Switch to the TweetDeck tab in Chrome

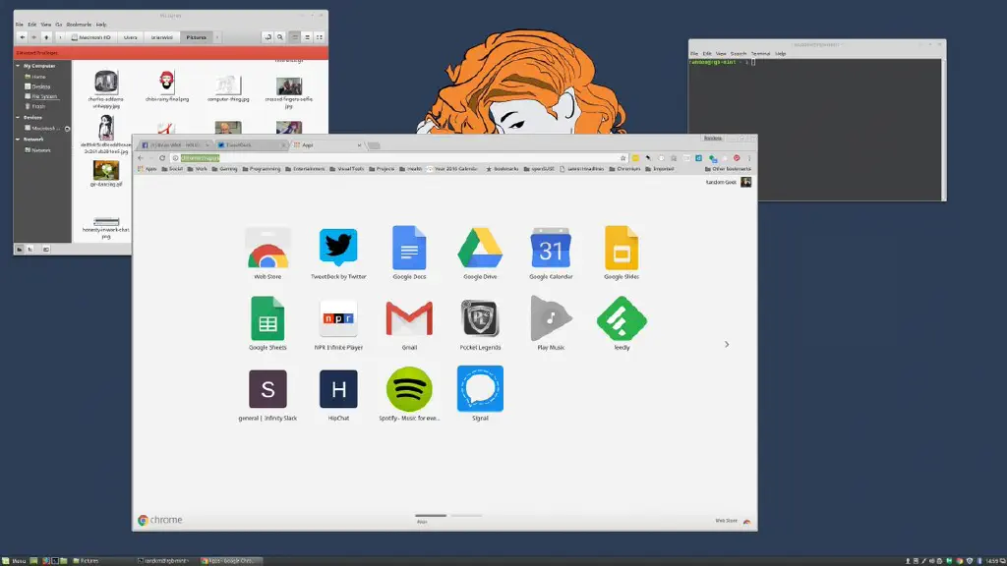[x=251, y=145]
